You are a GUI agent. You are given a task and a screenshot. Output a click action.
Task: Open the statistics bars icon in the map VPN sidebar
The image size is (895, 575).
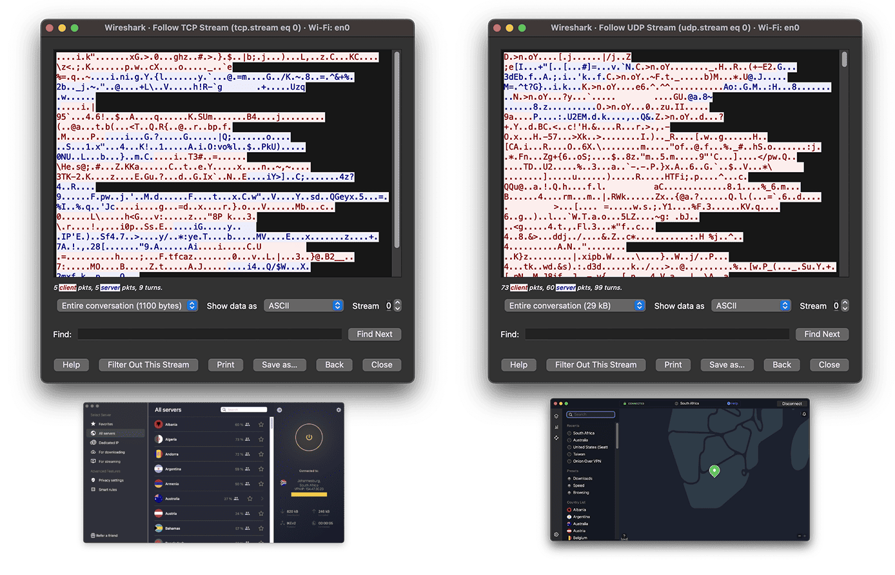[556, 427]
